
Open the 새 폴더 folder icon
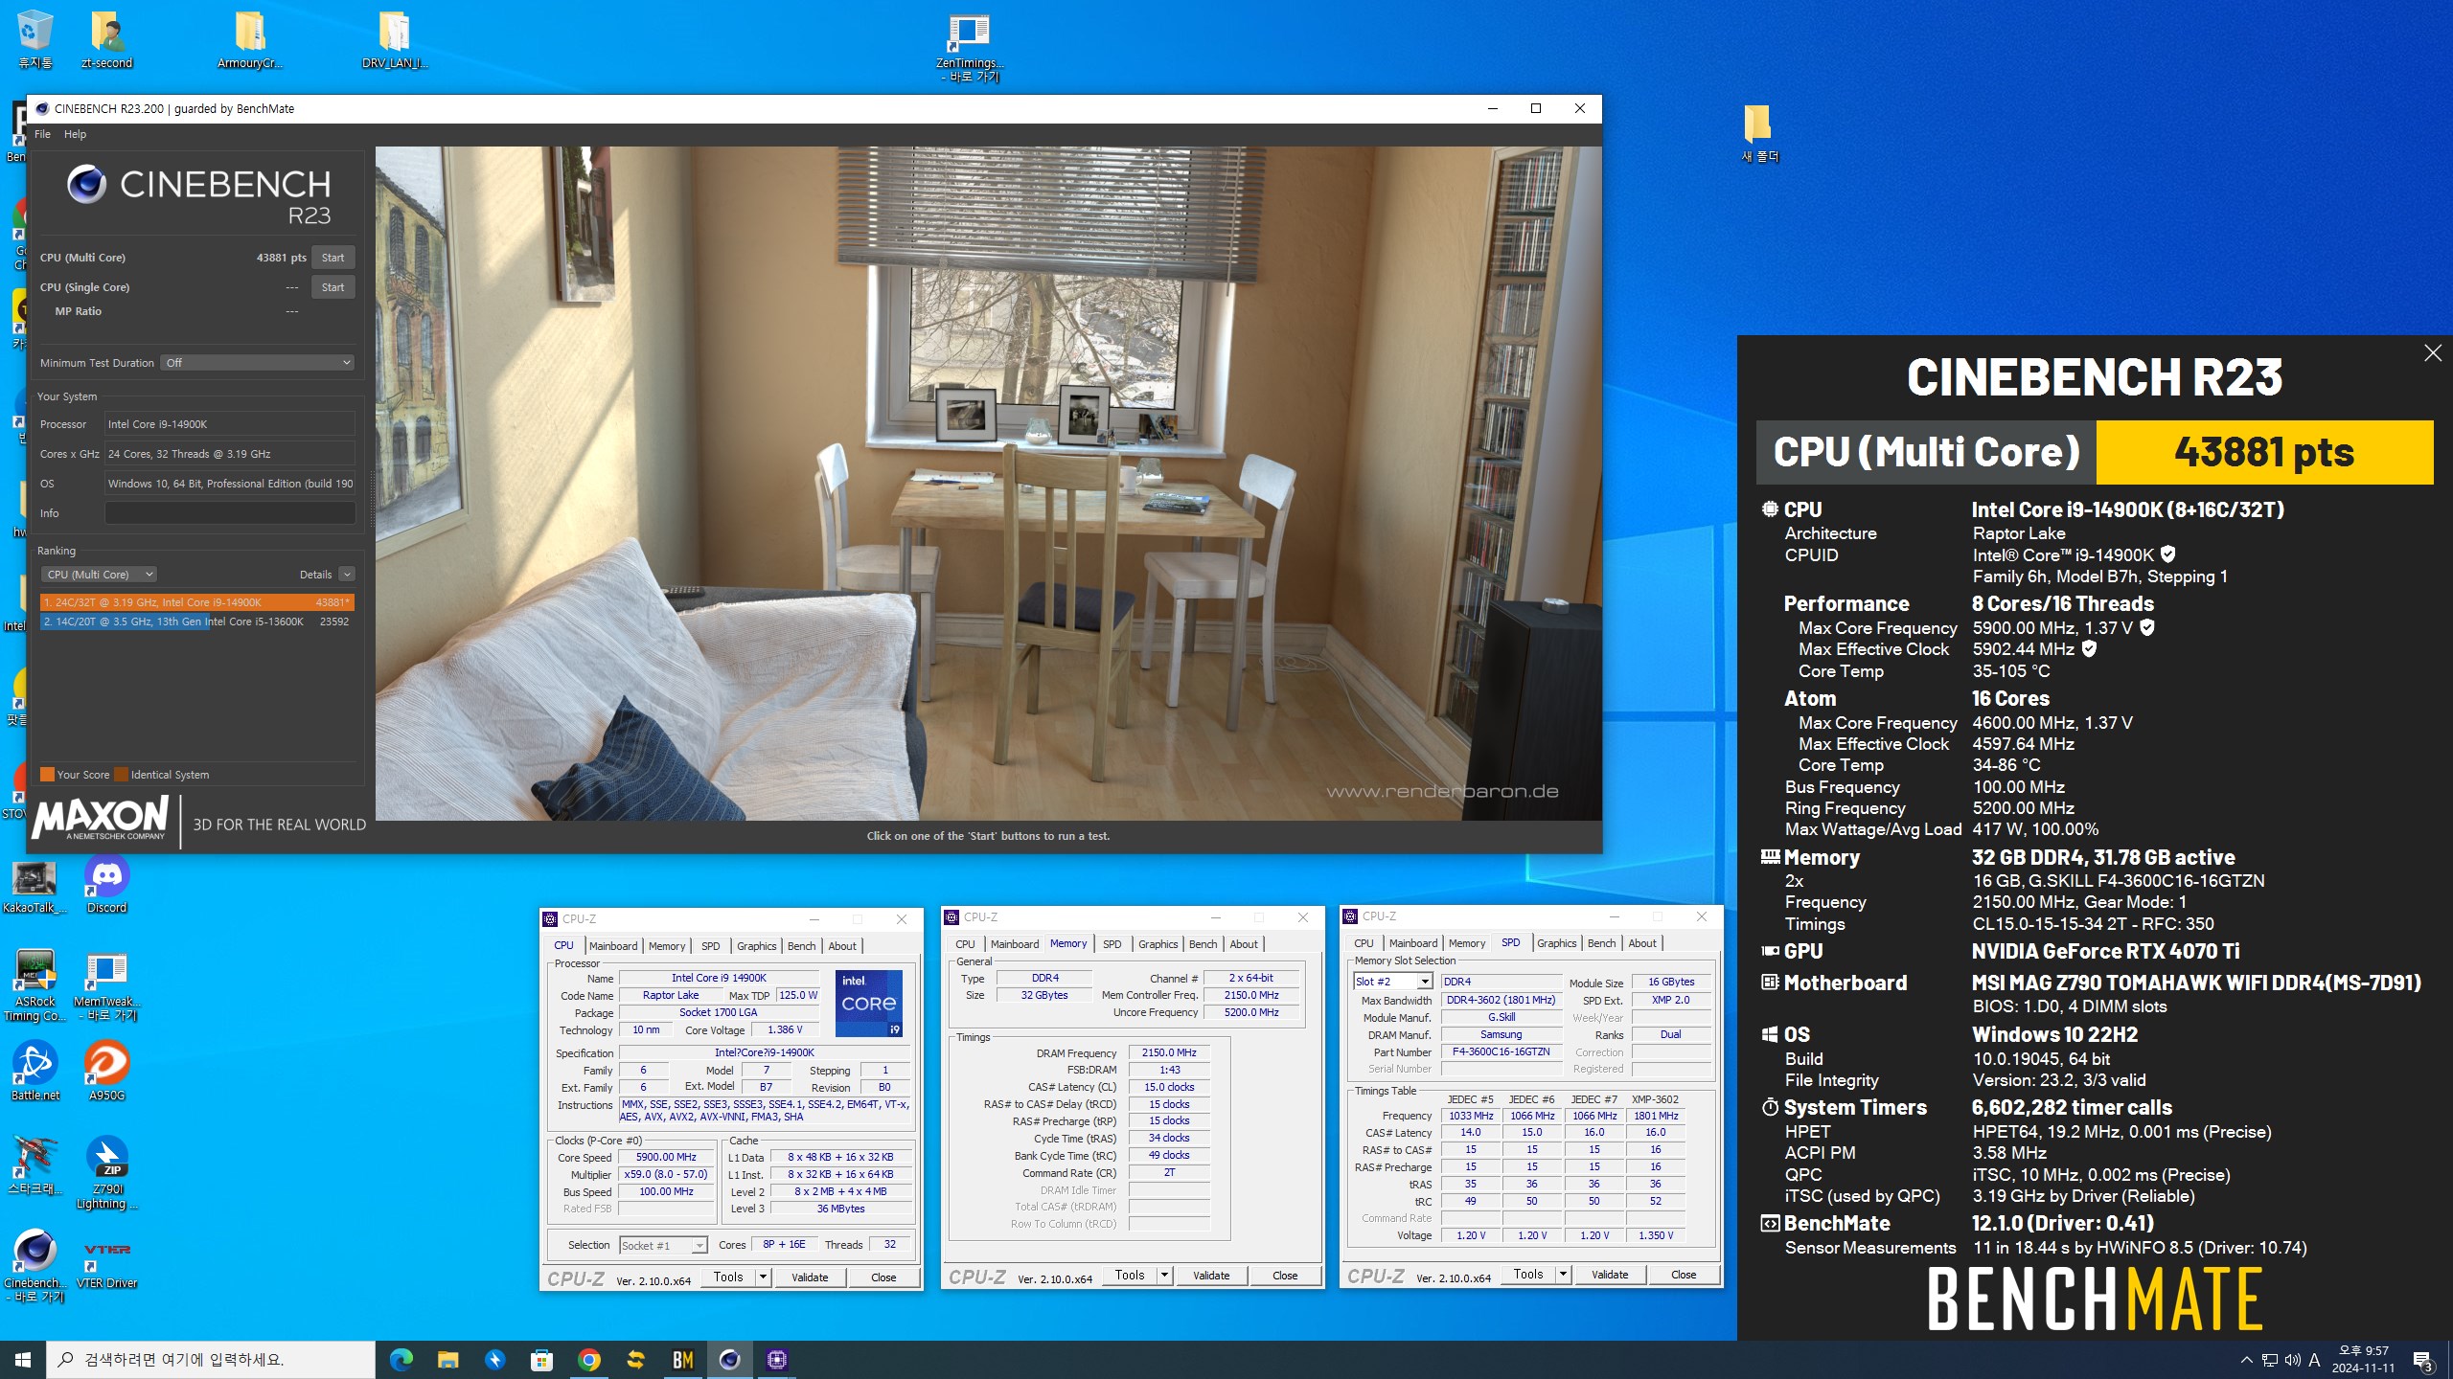1759,132
